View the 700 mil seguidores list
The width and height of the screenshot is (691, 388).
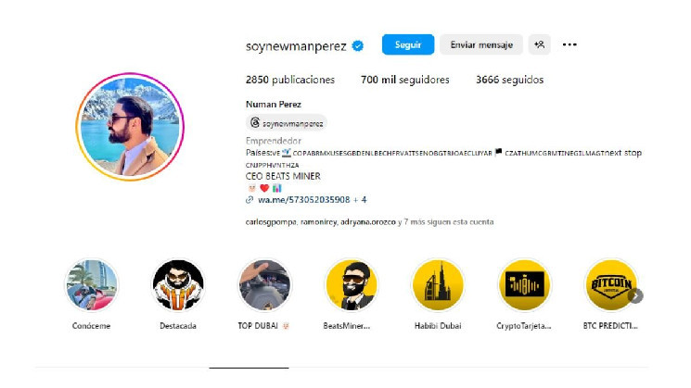[405, 80]
